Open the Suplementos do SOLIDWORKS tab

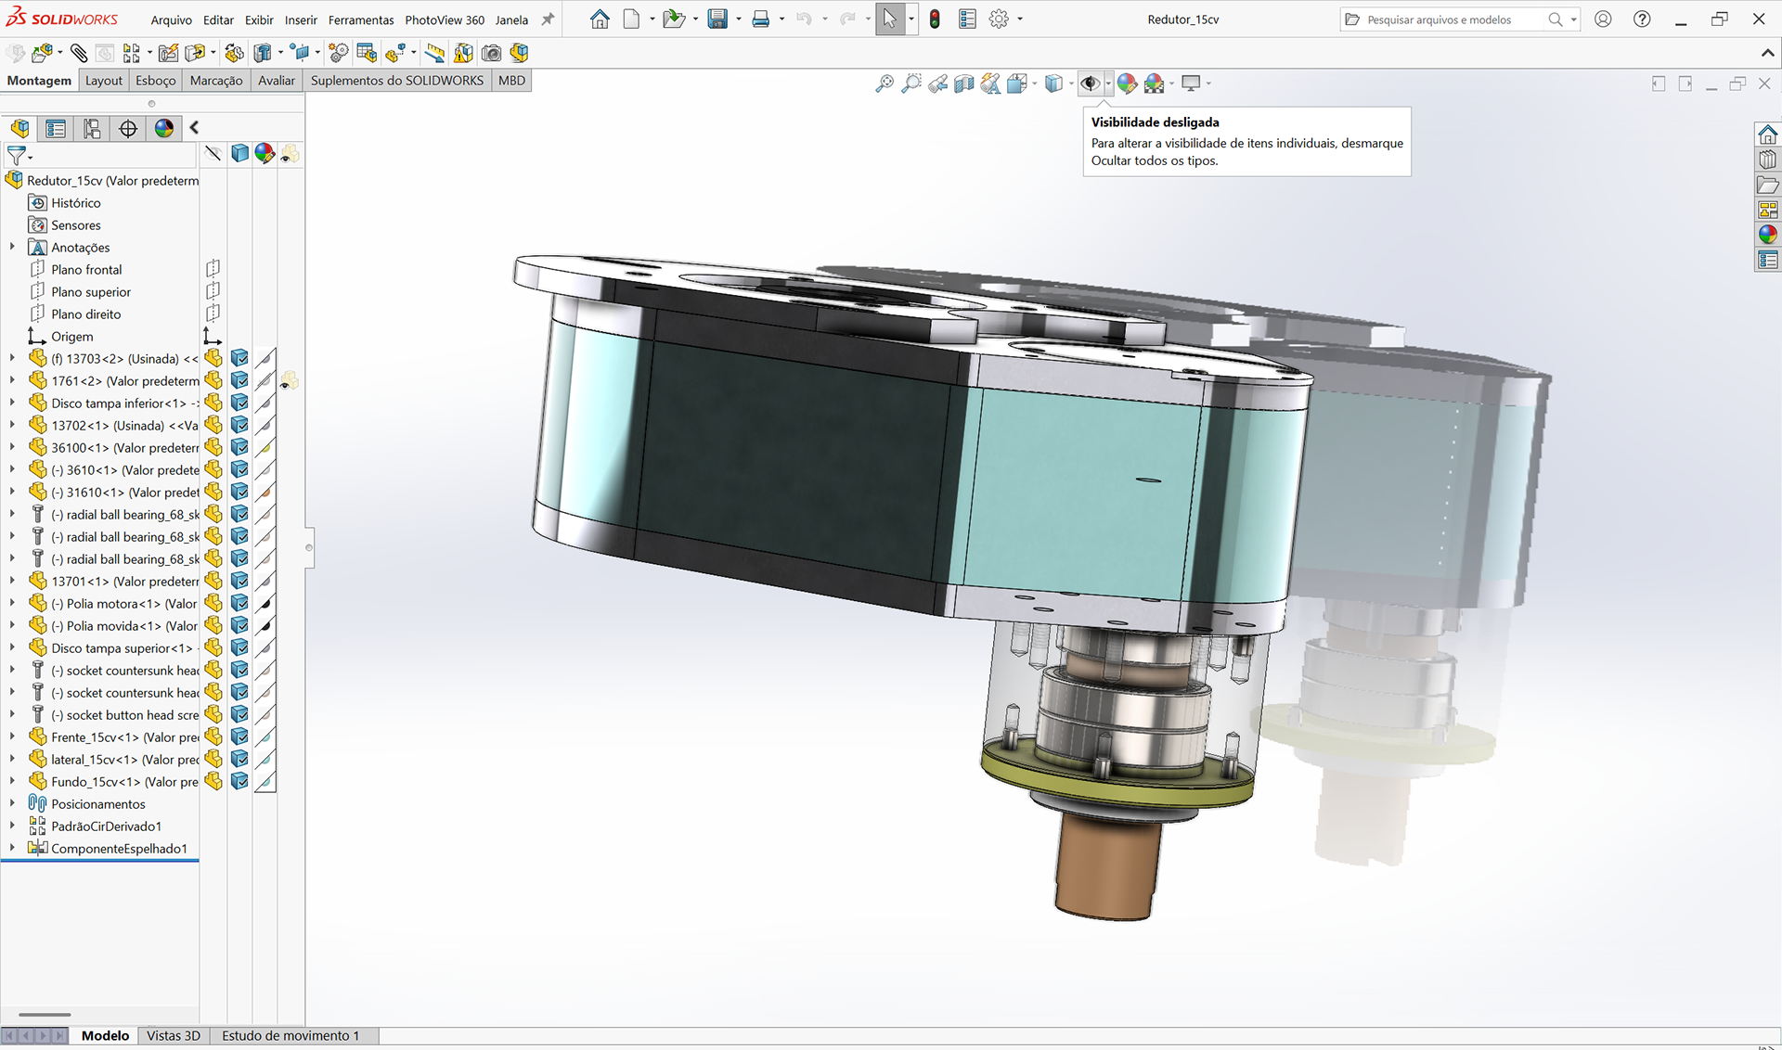[x=397, y=81]
